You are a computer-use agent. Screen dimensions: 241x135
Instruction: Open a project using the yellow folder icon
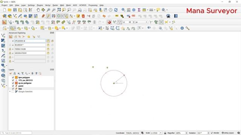[10, 10]
